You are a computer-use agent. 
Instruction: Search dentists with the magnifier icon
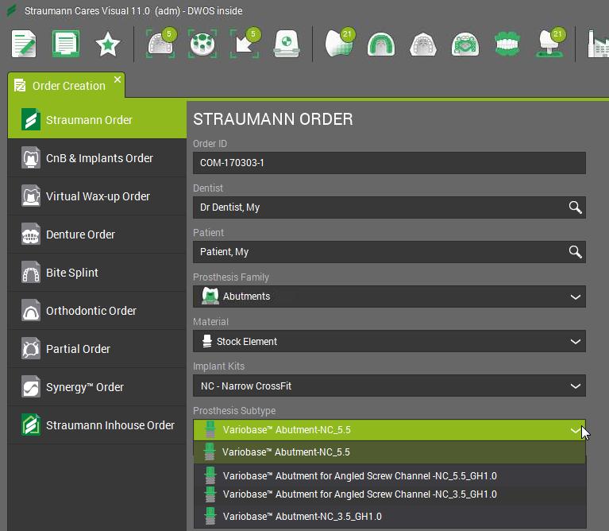click(575, 207)
